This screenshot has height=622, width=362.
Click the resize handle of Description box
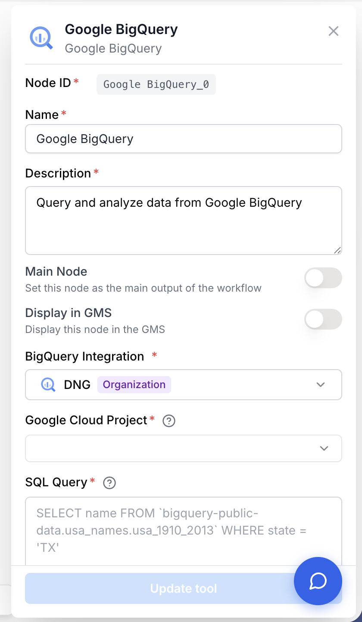[x=337, y=250]
